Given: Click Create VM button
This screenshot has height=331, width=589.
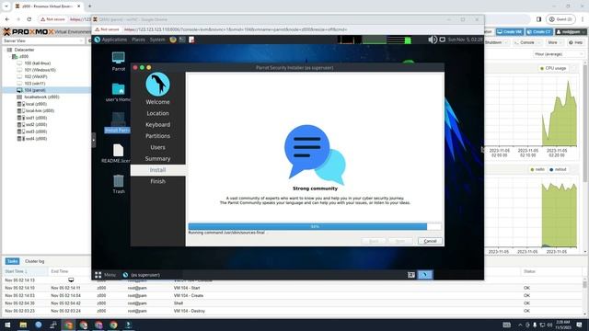Looking at the screenshot, I should [x=510, y=32].
